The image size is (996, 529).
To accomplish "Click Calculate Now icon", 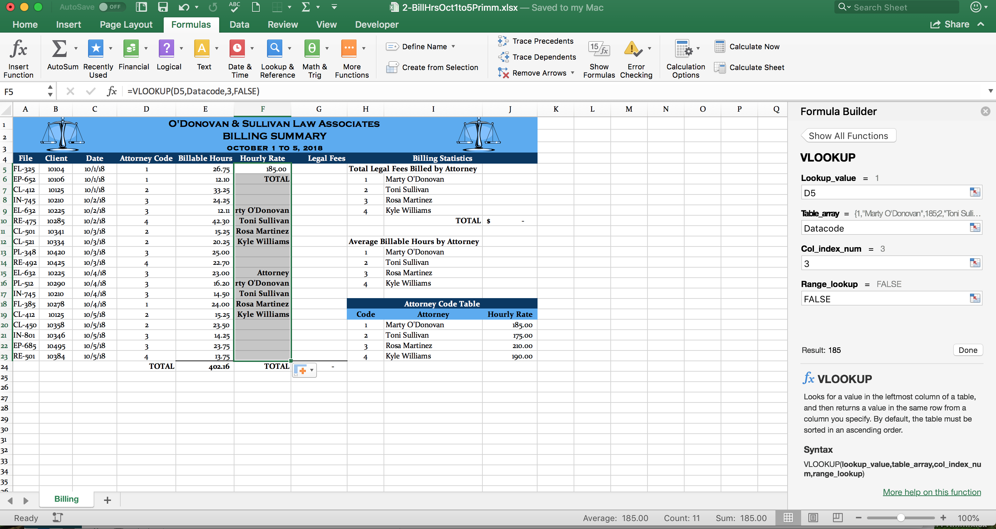I will coord(720,46).
